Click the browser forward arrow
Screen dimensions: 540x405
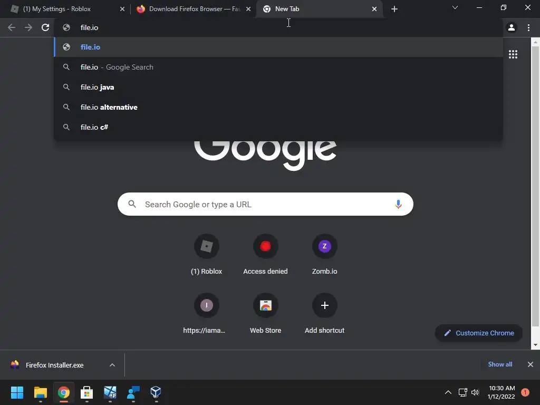[28, 27]
